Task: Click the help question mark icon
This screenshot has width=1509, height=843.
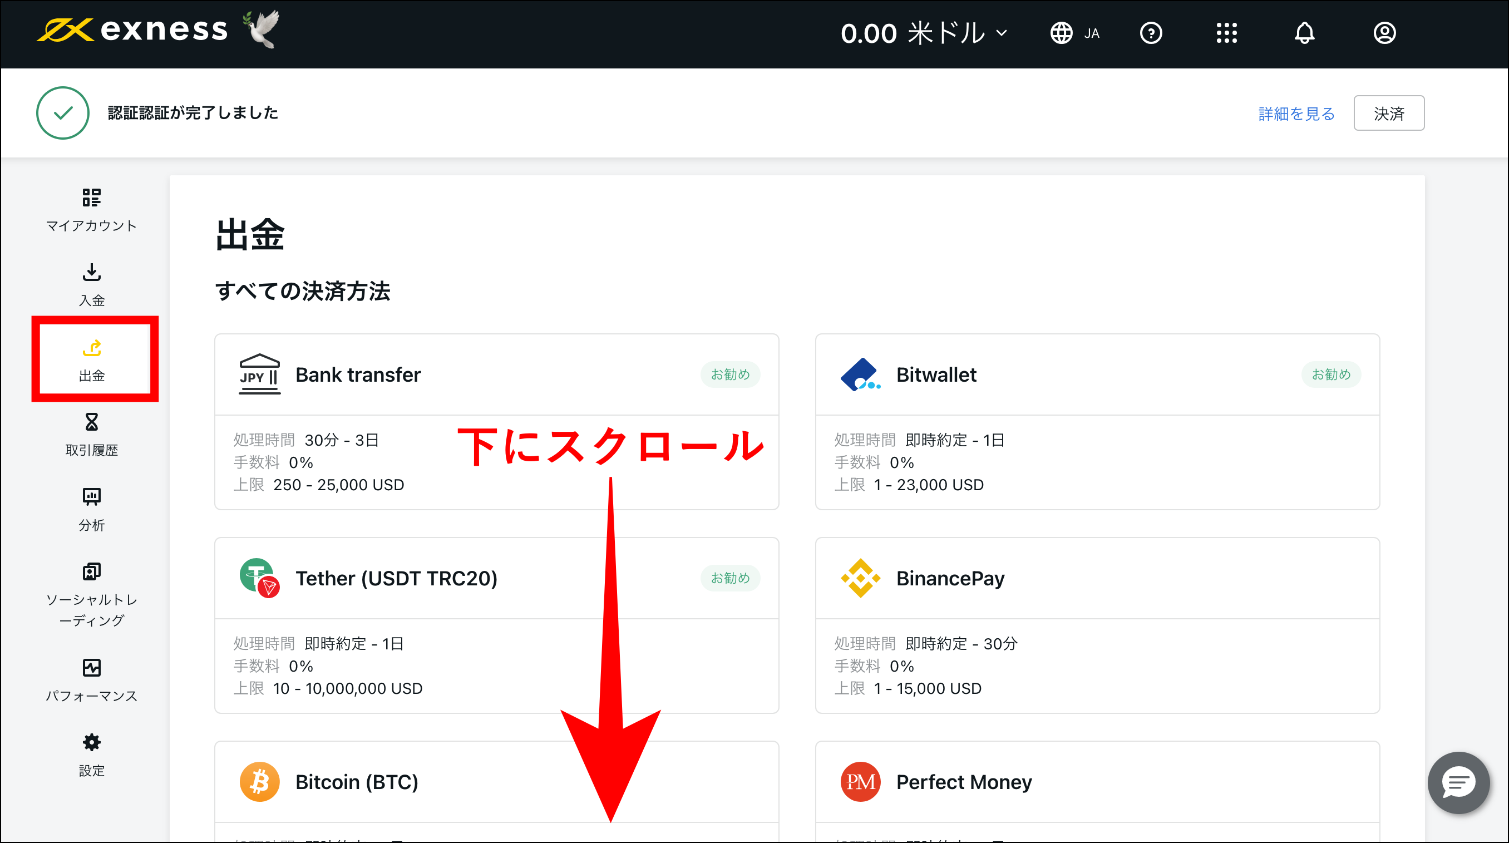Action: tap(1151, 33)
